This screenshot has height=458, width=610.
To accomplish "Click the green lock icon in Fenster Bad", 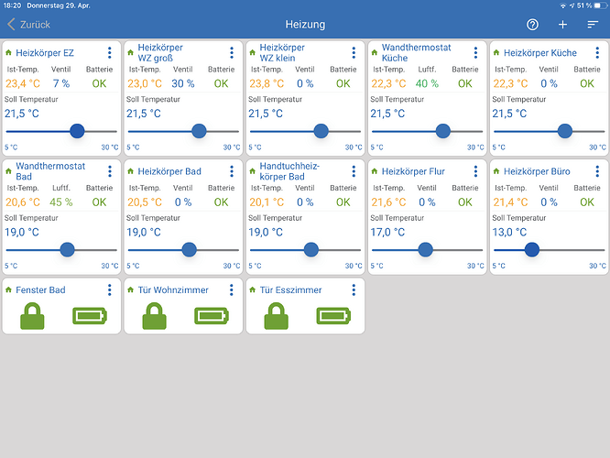I will point(33,316).
